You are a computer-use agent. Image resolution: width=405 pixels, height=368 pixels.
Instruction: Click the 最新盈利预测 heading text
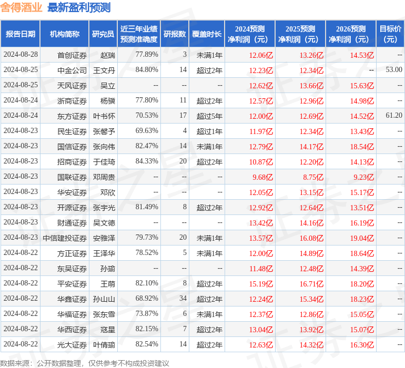pyautogui.click(x=79, y=8)
